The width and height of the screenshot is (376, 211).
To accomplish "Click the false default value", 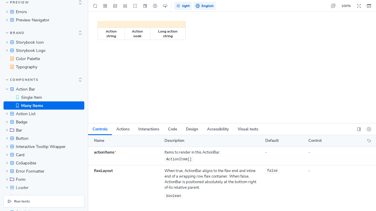I will click(272, 171).
